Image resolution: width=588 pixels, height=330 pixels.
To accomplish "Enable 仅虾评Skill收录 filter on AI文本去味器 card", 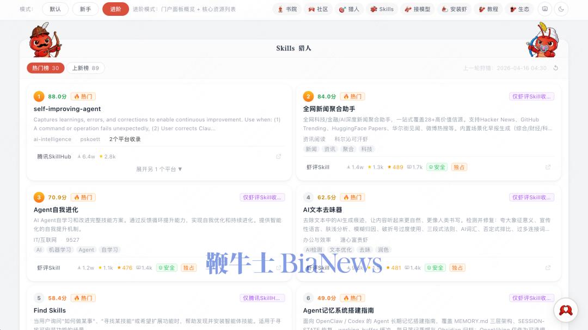I will coord(531,197).
